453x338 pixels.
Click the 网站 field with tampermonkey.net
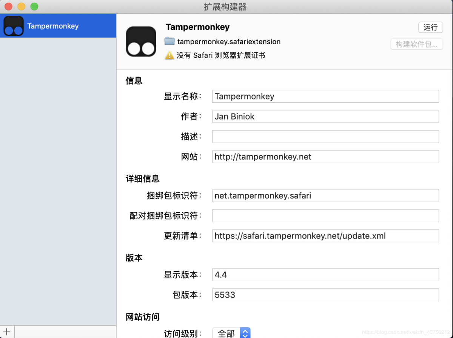coord(325,157)
